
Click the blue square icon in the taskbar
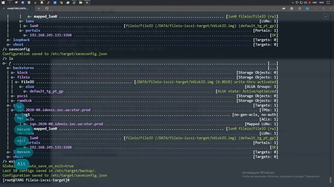tap(55, 3)
